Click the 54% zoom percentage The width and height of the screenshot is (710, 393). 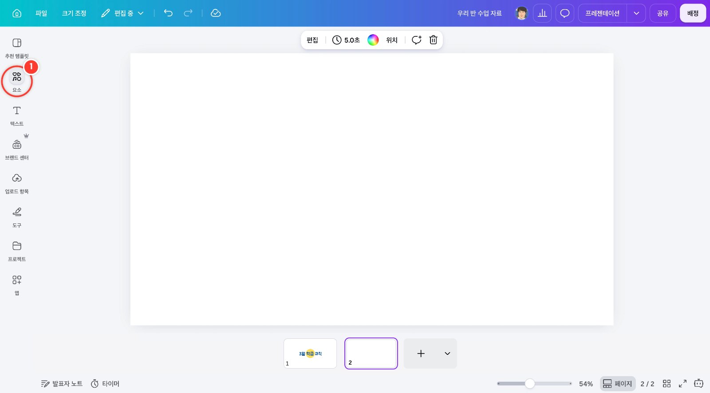tap(586, 384)
